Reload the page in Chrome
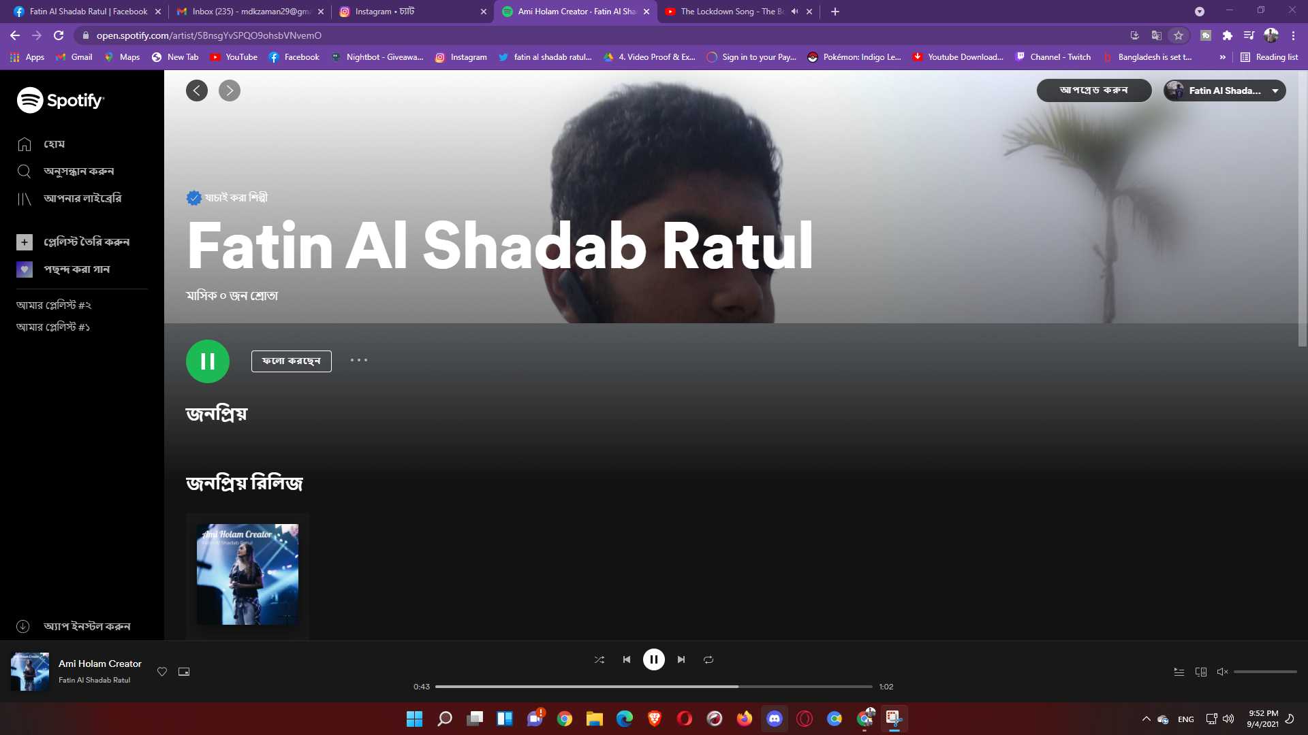Screen dimensions: 1308x735 tap(59, 35)
